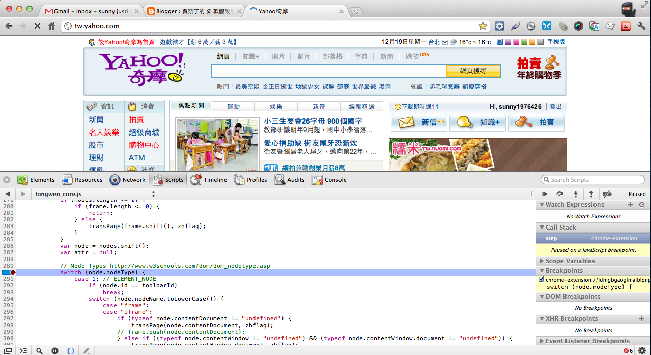Switch to the Network panel
This screenshot has height=355, width=651.
click(x=127, y=180)
